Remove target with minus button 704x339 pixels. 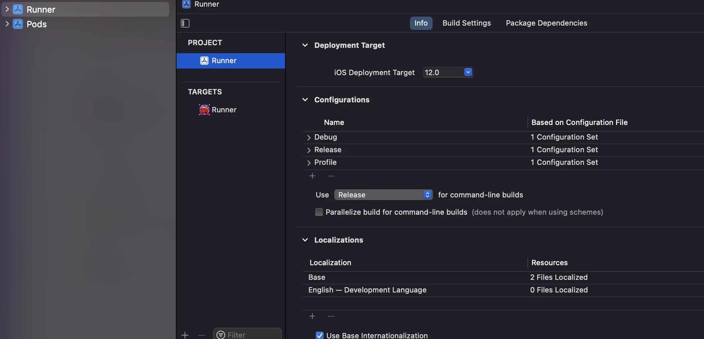pos(201,335)
